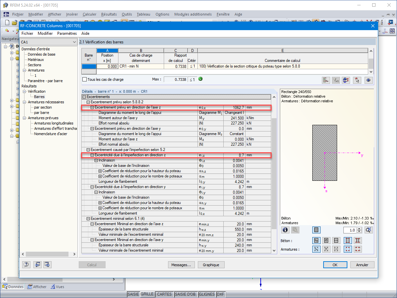Viewport: 397px width, 298px height.
Task: Click the scale factor spinner arrows
Action: [360, 230]
